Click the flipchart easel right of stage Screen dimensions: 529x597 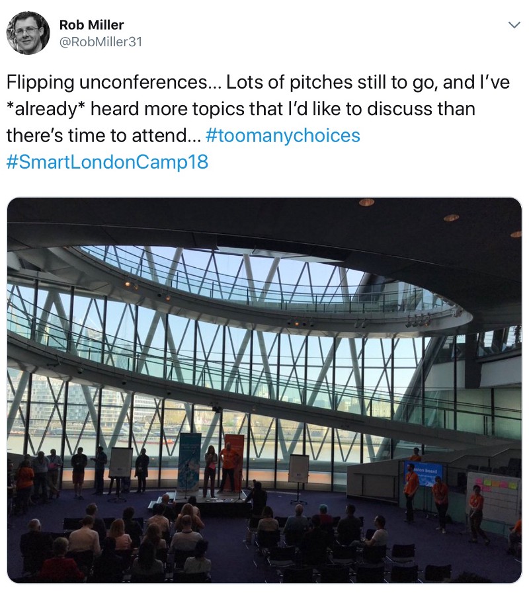(298, 469)
